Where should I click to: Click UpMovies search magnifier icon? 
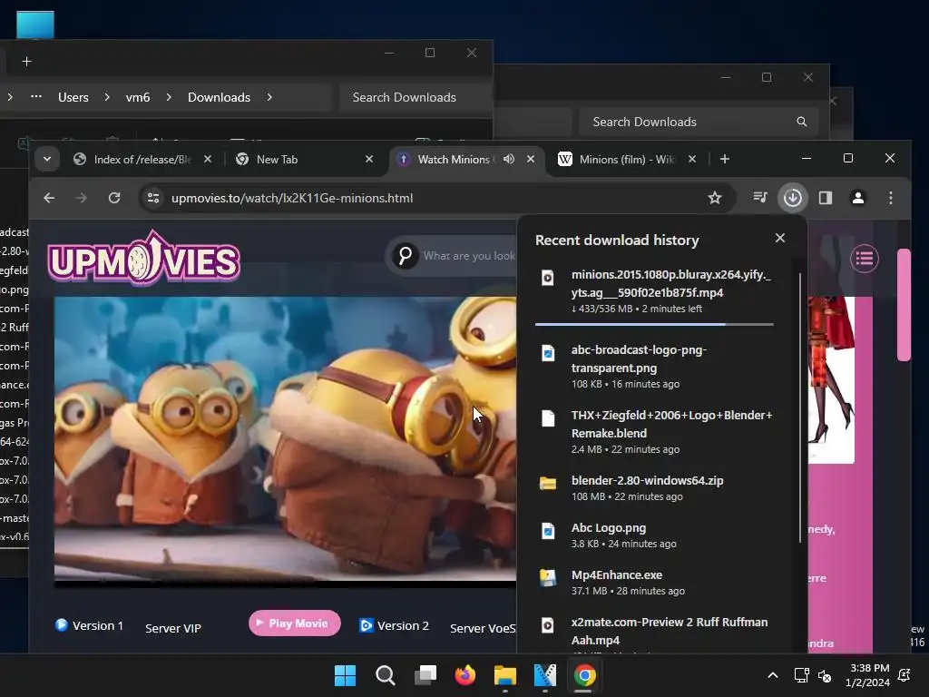(406, 255)
